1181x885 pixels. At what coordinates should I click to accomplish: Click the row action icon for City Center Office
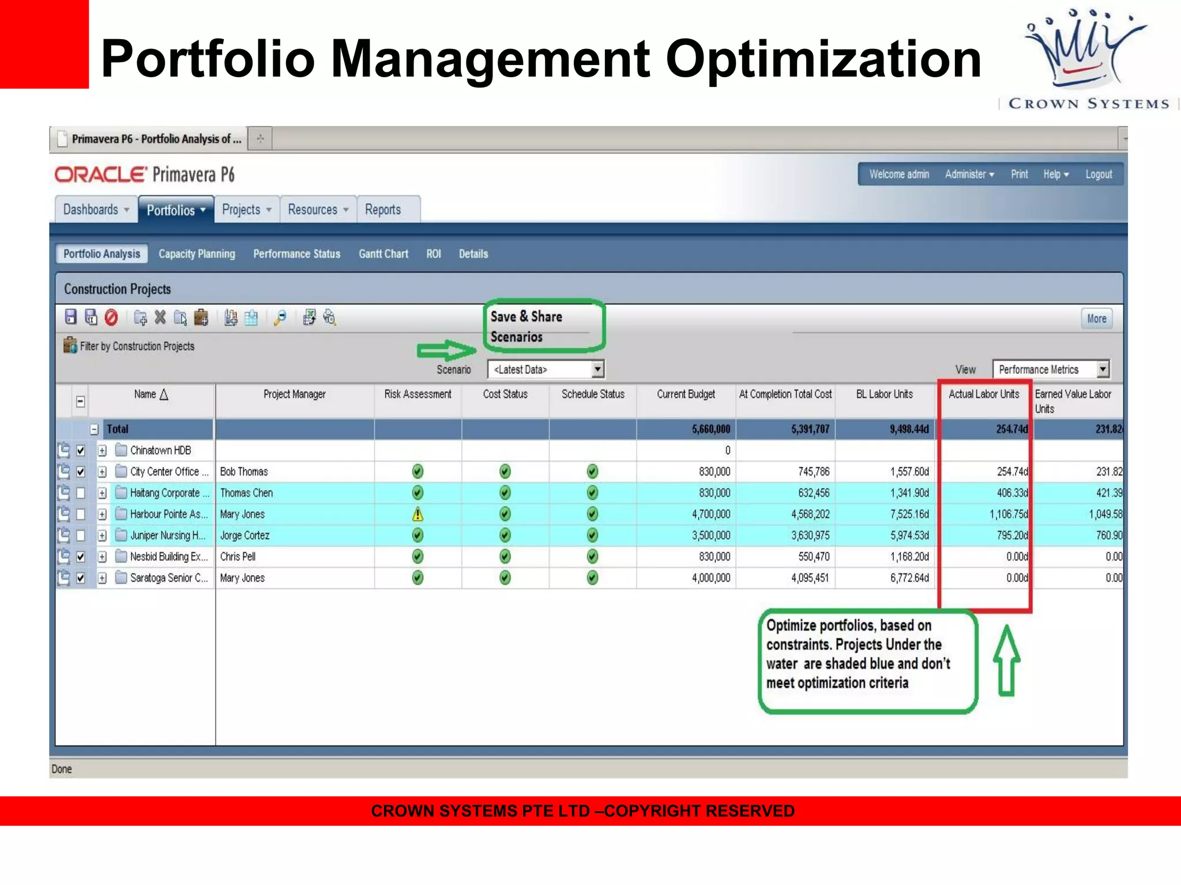point(63,471)
